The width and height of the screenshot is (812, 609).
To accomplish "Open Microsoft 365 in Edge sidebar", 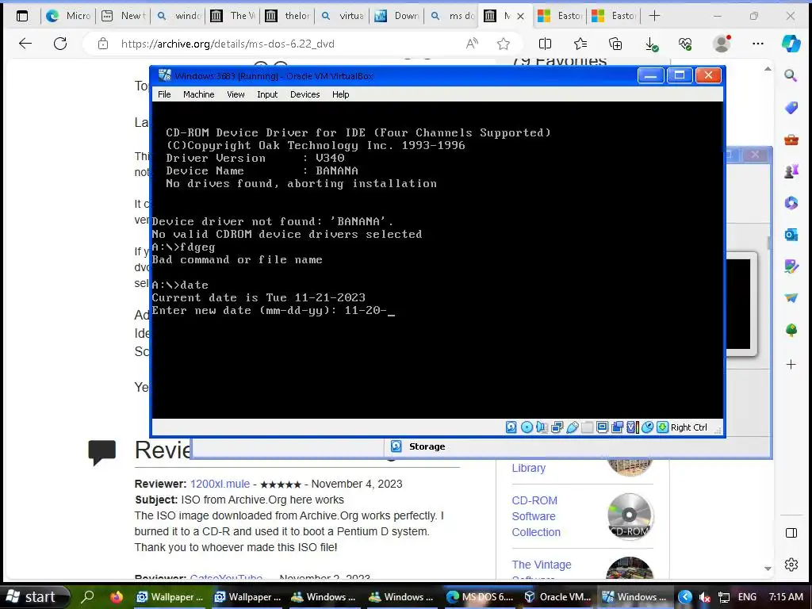I will click(x=791, y=203).
